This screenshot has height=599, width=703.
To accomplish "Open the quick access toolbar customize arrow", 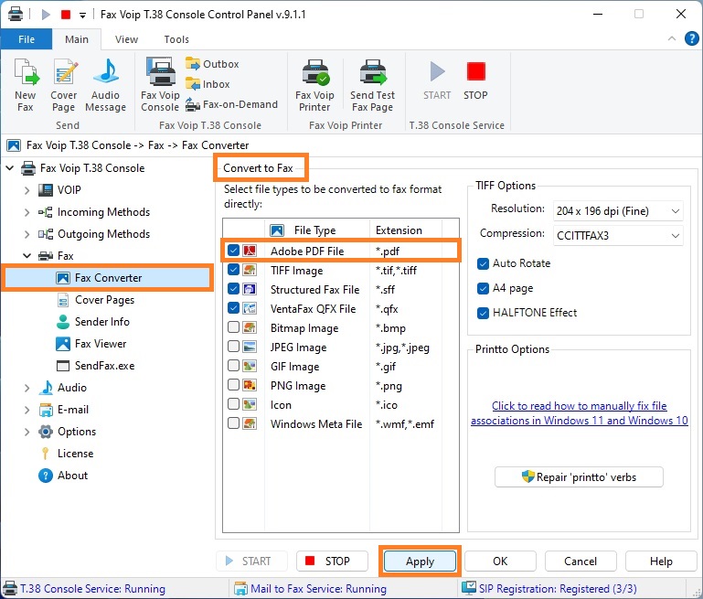I will point(82,15).
